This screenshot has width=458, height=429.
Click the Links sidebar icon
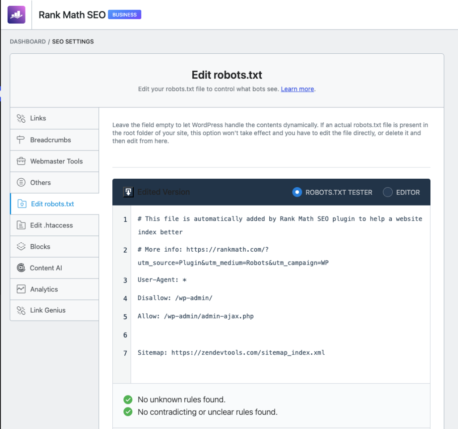pos(21,118)
